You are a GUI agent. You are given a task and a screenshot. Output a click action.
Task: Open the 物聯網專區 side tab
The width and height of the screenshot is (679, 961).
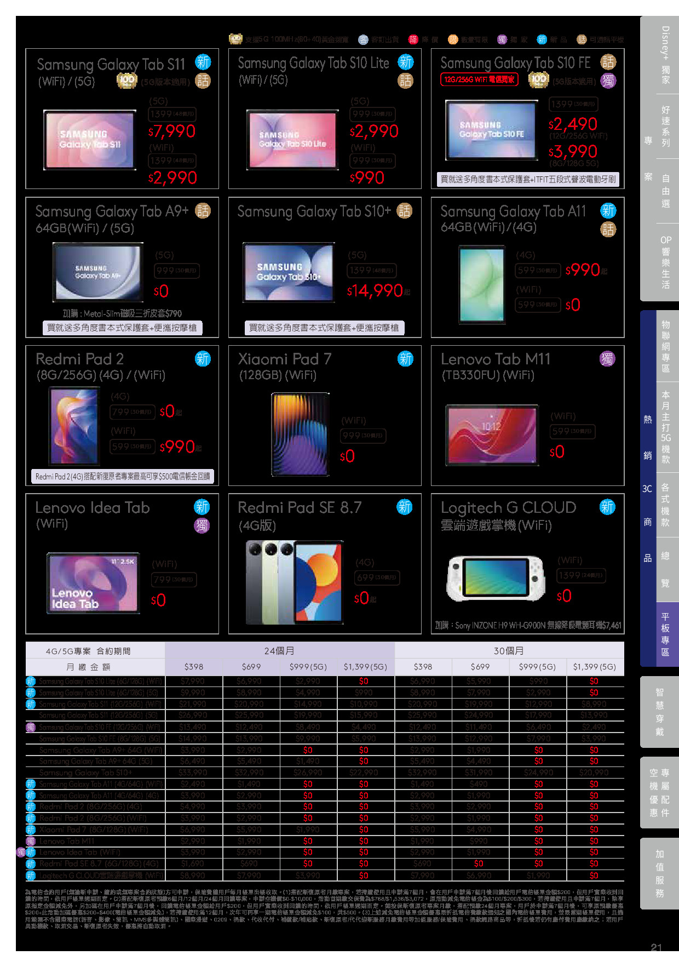[665, 346]
